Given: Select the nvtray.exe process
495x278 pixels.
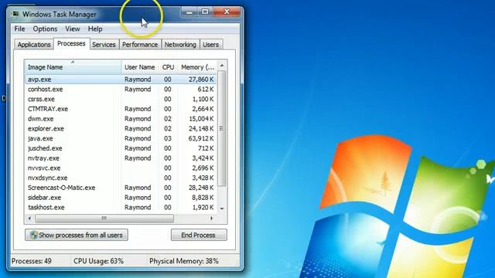Looking at the screenshot, I should (x=121, y=158).
